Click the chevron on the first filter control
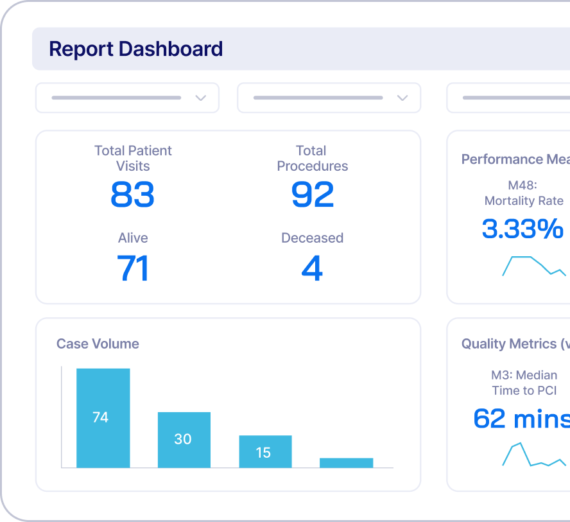570x522 pixels. point(200,98)
